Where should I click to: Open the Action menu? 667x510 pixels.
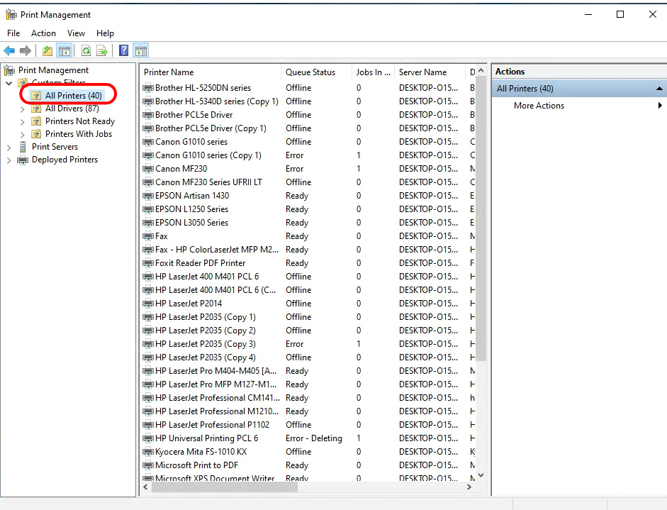click(43, 33)
